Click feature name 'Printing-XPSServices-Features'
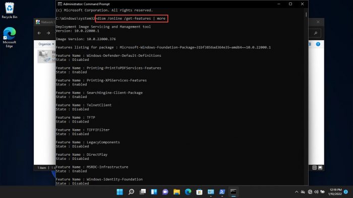 [x=116, y=80]
